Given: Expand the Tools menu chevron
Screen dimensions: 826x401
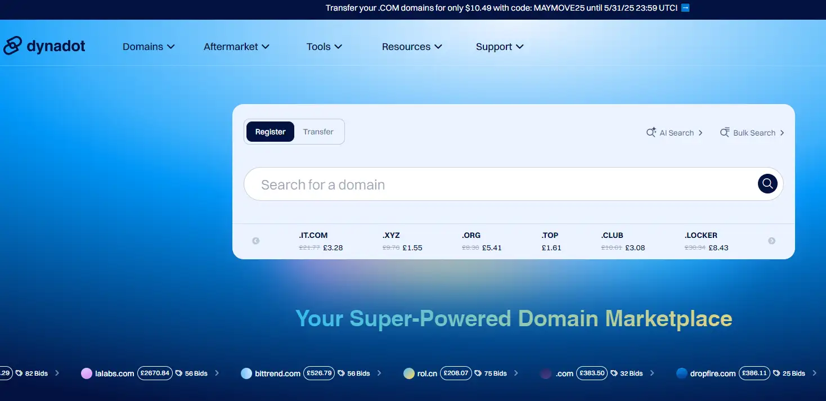Looking at the screenshot, I should [x=338, y=47].
